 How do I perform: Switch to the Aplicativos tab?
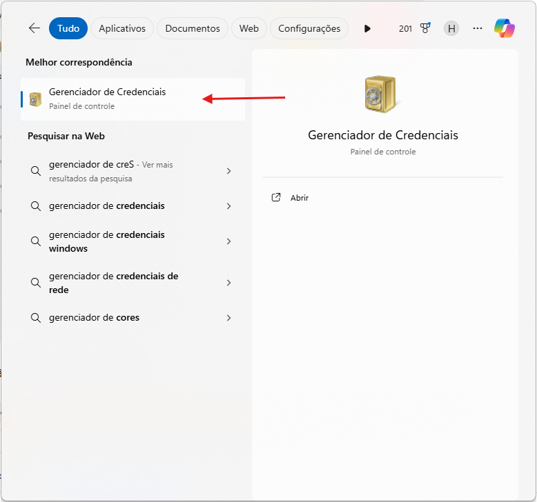[122, 28]
